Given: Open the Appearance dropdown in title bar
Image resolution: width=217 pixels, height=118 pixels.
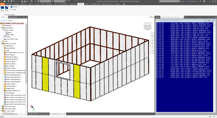Looking at the screenshot, I should coord(59,1).
